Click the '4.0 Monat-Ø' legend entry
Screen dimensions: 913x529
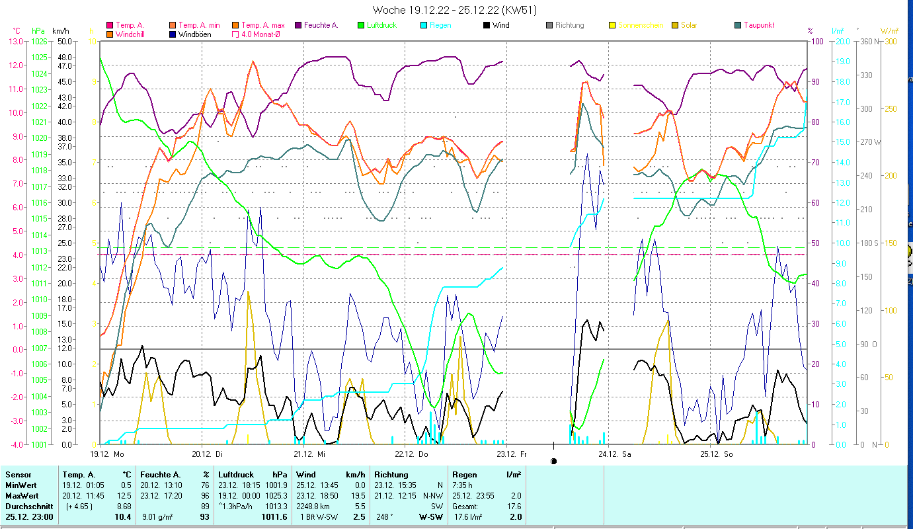(x=260, y=34)
